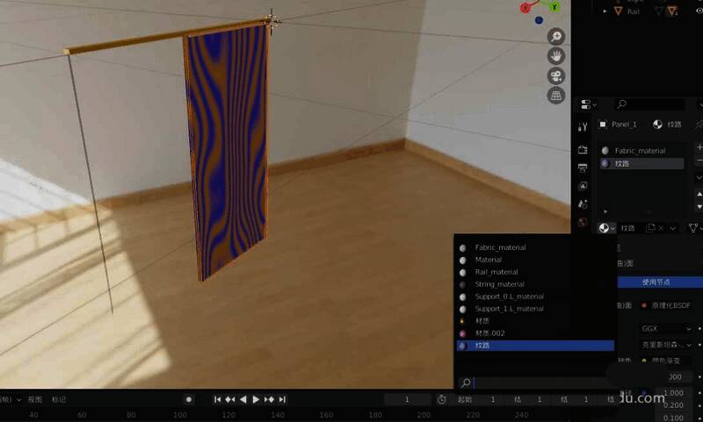703x422 pixels.
Task: Toggle the auto-keying record button
Action: click(188, 399)
